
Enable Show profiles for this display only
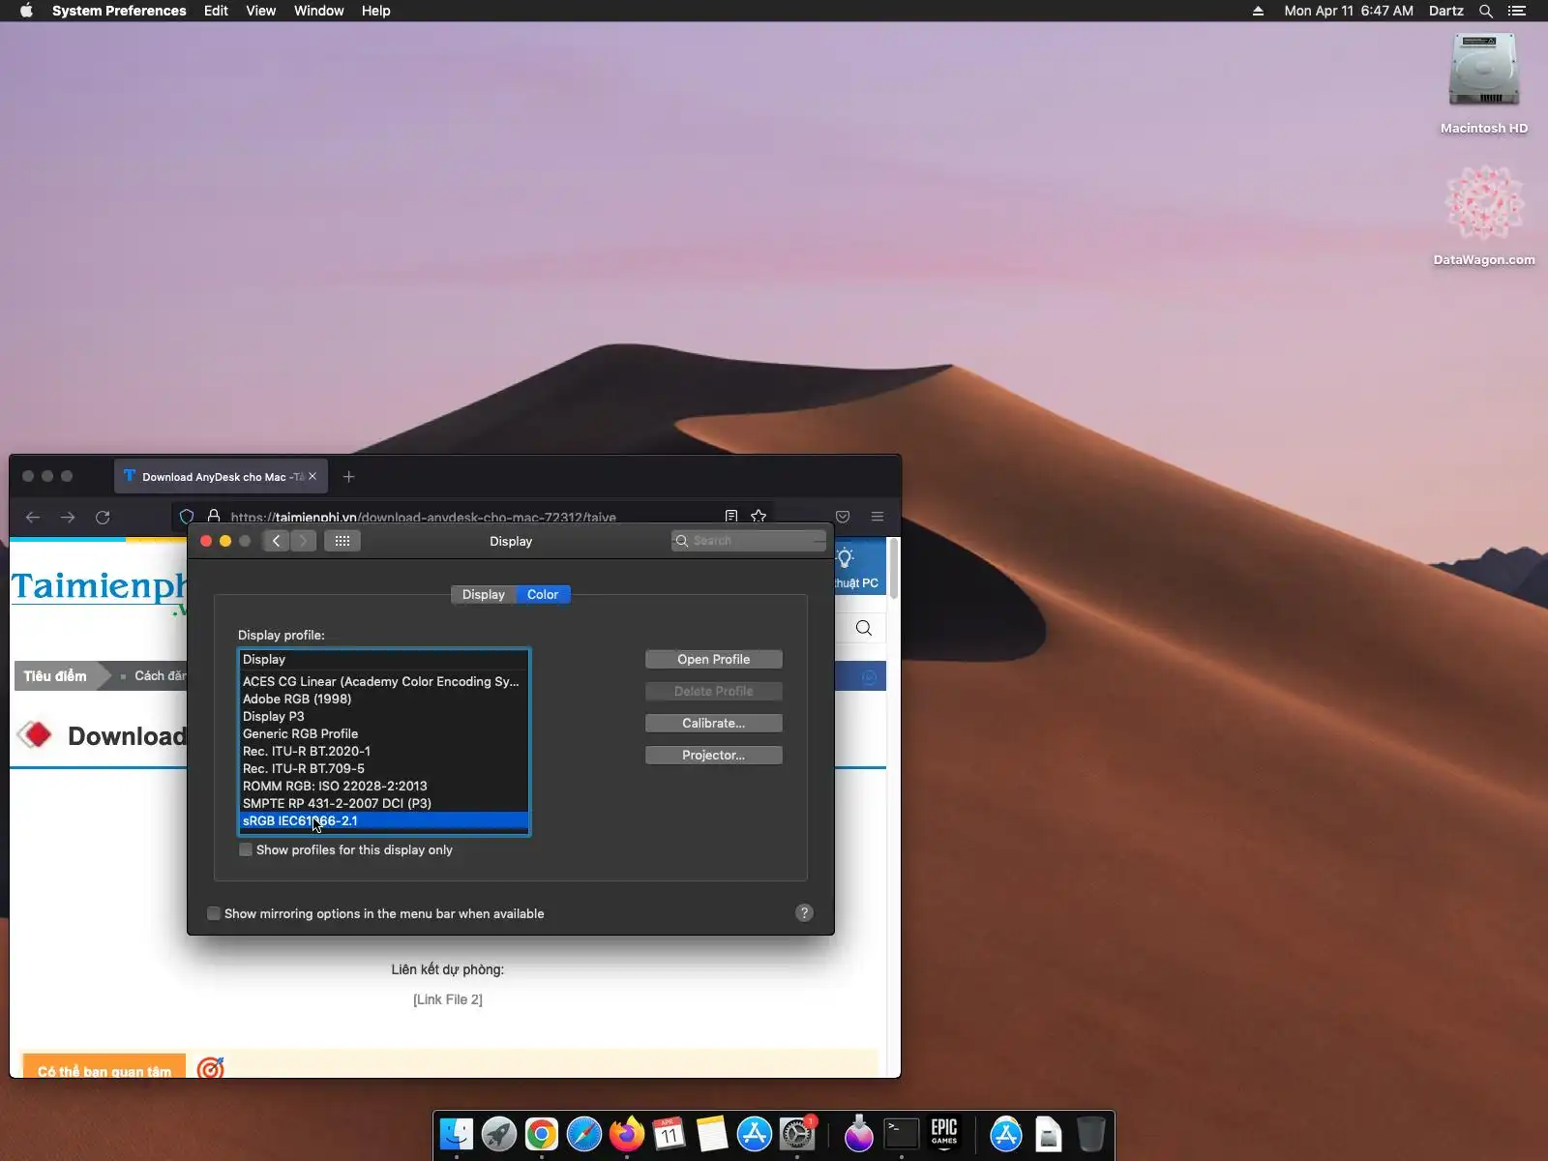(246, 849)
